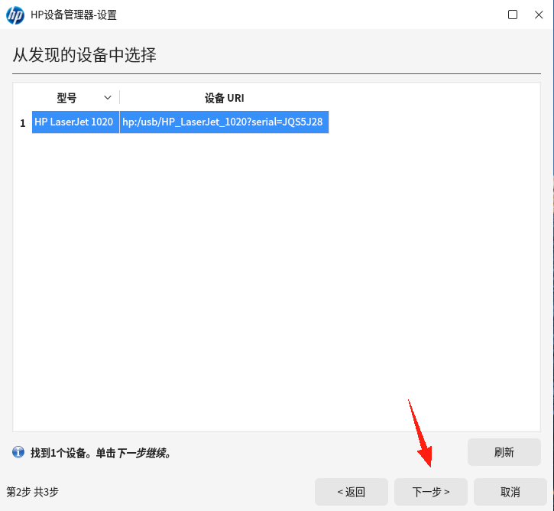The image size is (554, 511).
Task: Close the HP设备管理器-设置 window
Action: [539, 15]
